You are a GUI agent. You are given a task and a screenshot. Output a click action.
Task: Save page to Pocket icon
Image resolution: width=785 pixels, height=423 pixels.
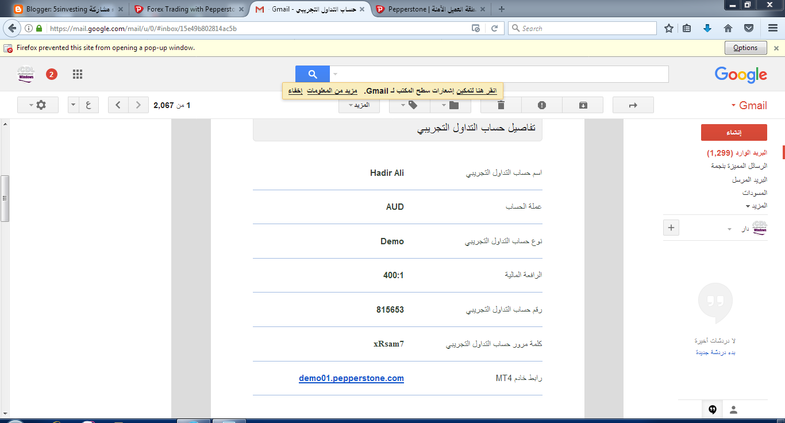point(749,28)
